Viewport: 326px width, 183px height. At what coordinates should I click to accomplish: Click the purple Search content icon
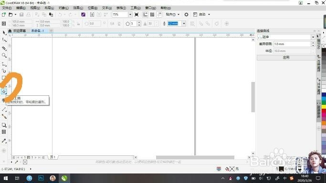coord(84,14)
